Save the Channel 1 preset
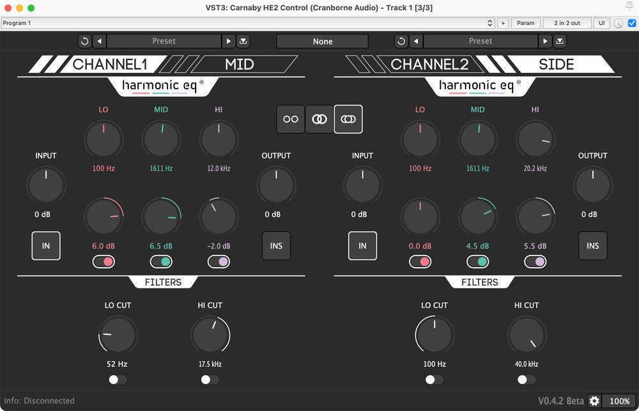The width and height of the screenshot is (639, 411). [x=243, y=41]
